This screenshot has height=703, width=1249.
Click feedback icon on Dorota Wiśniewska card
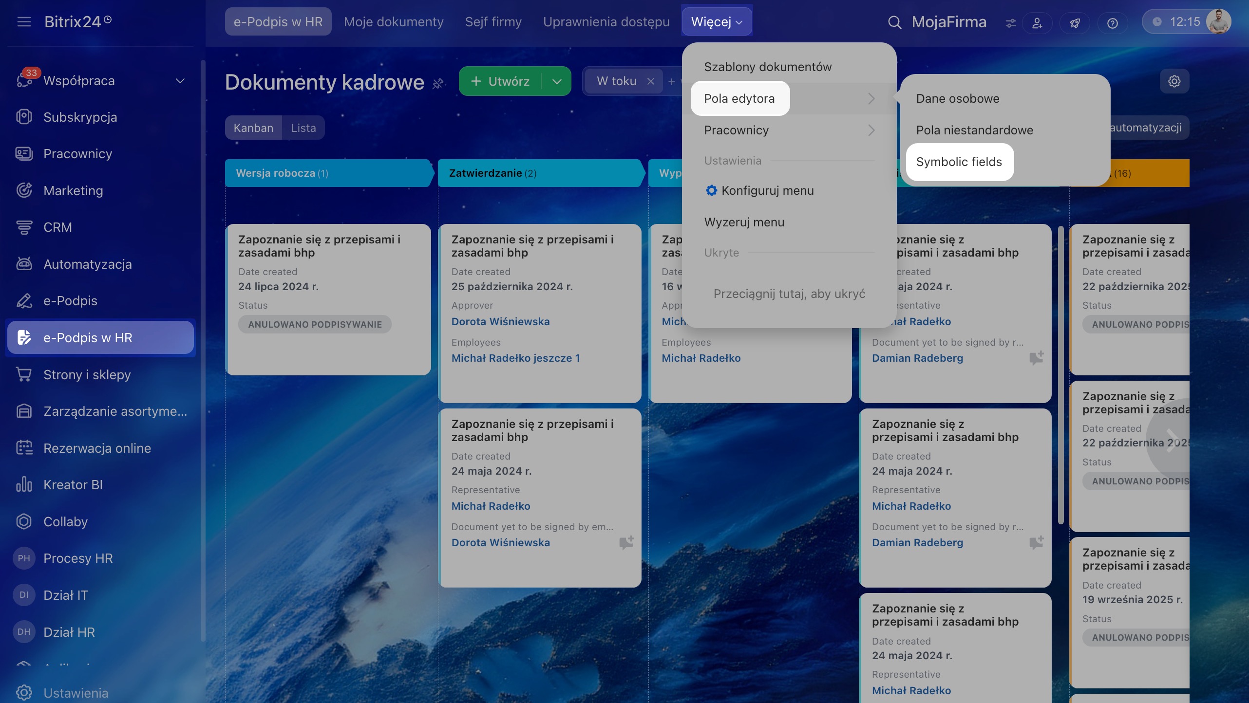(x=626, y=542)
